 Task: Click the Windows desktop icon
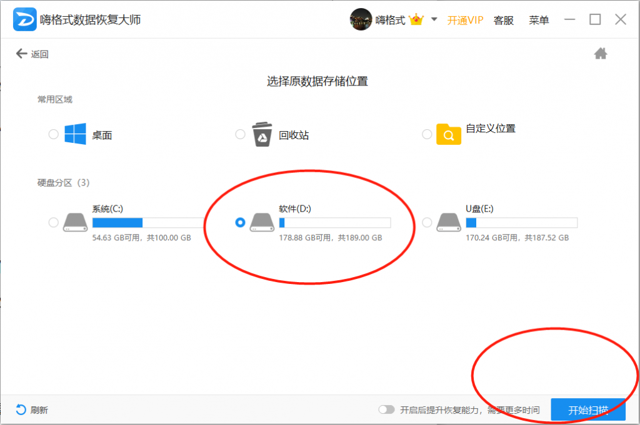75,134
